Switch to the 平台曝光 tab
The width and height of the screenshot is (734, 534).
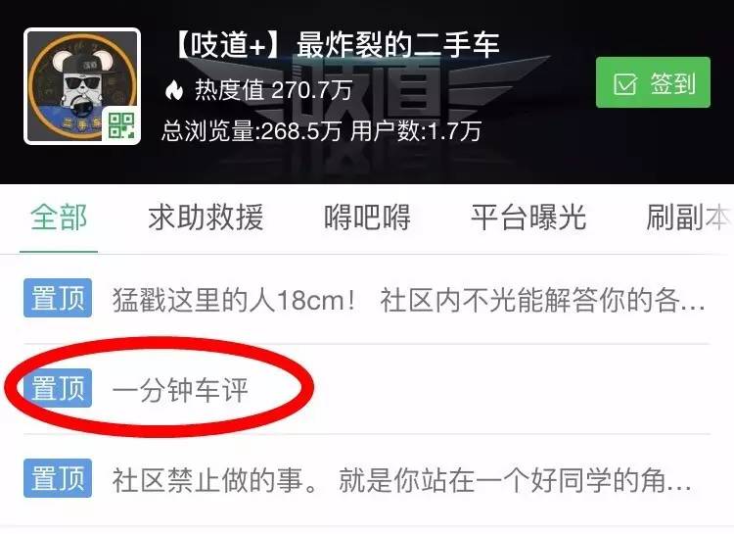(528, 218)
